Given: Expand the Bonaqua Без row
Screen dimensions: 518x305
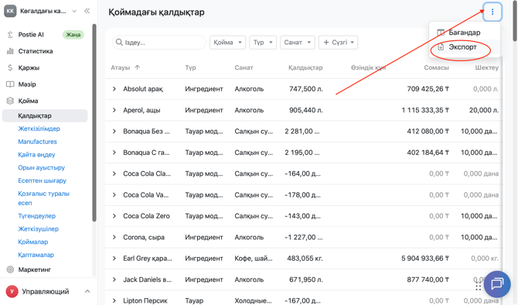Looking at the screenshot, I should pyautogui.click(x=114, y=131).
